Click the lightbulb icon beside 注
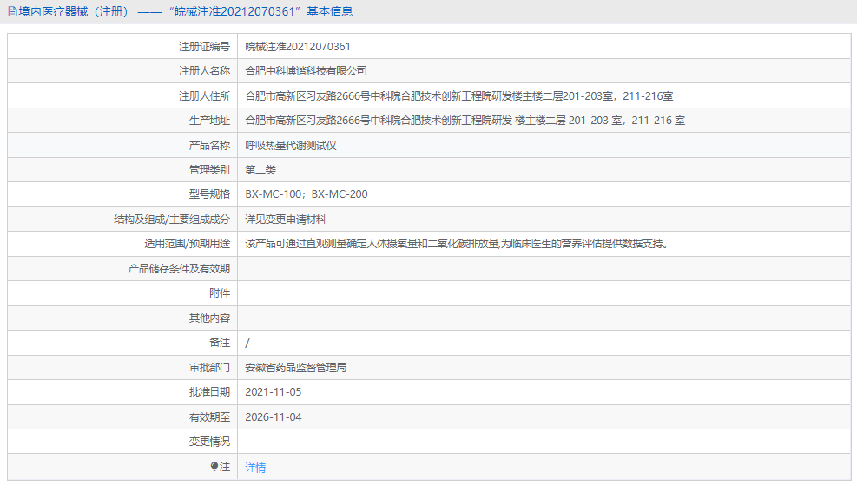The width and height of the screenshot is (857, 485). click(x=214, y=467)
